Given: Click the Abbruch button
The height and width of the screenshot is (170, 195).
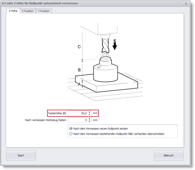Looking at the screenshot, I should tap(168, 155).
